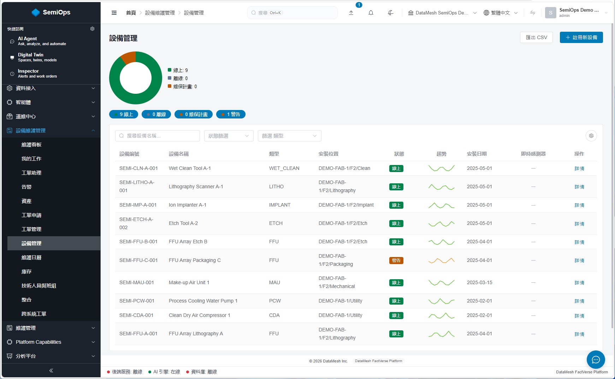615x379 pixels.
Task: Open Inspector alerts shortcut
Action: point(51,73)
